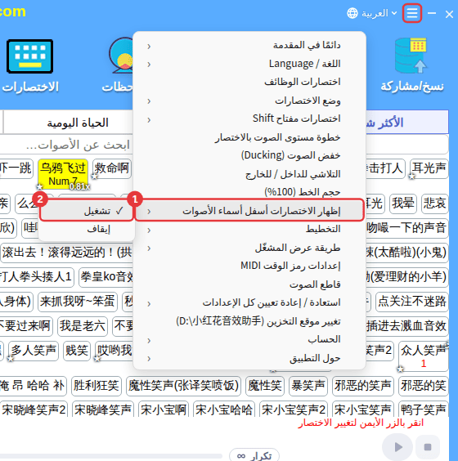Play the 暴笑声 sound button

(308, 386)
